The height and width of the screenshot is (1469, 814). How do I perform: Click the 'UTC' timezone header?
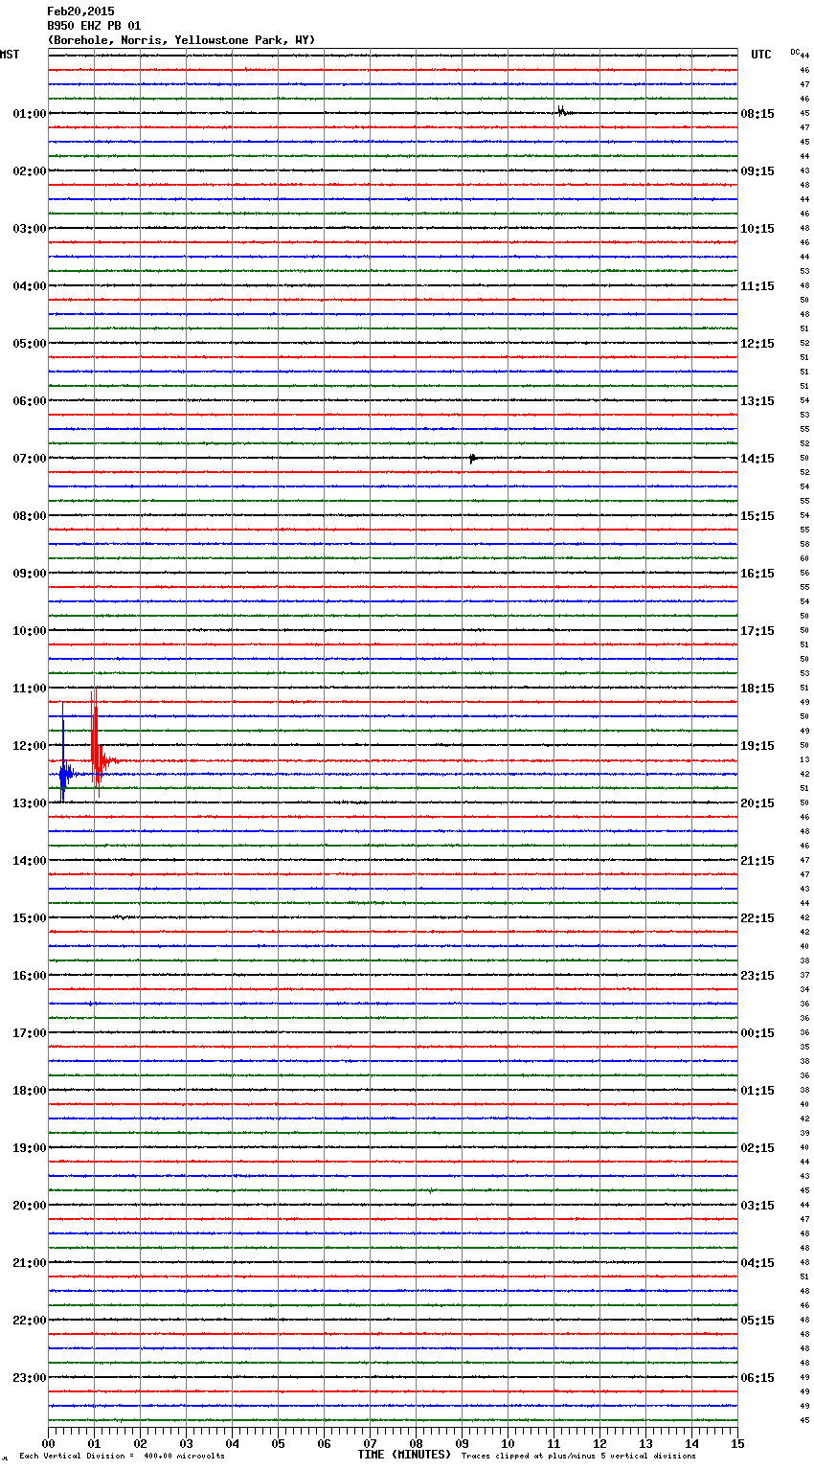pyautogui.click(x=761, y=55)
